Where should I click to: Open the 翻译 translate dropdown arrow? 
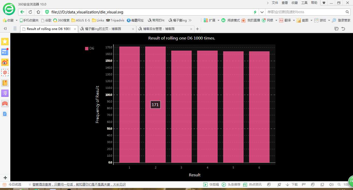coord(294,20)
